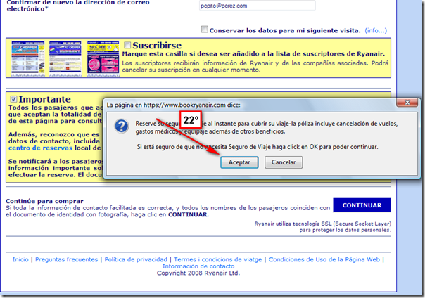
Task: Select the Copyright 2008 Ryanair Ltd. text
Action: [x=198, y=273]
